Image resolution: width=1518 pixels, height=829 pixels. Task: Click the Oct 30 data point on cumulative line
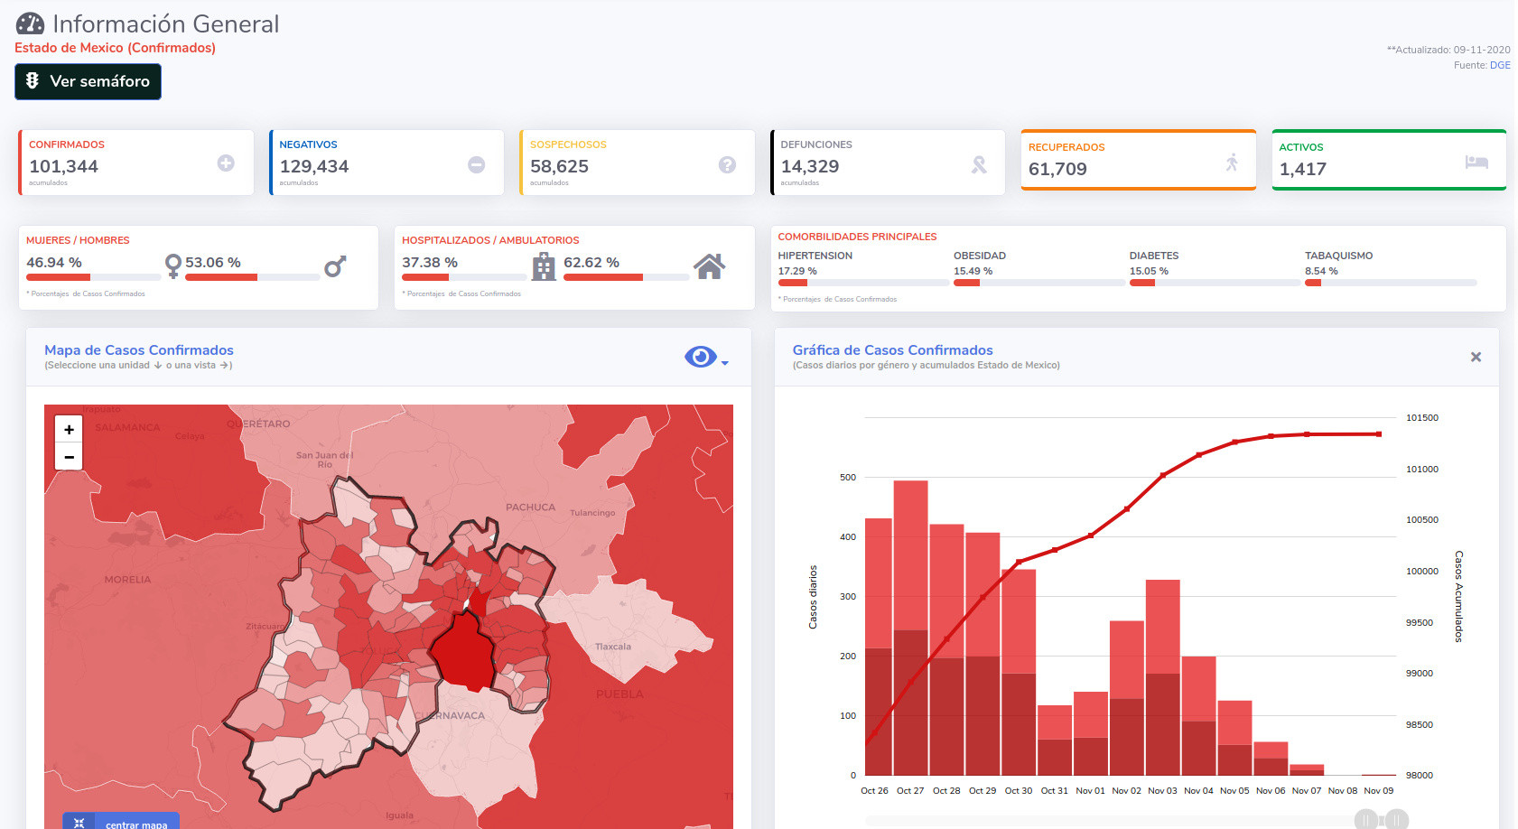pos(1019,562)
